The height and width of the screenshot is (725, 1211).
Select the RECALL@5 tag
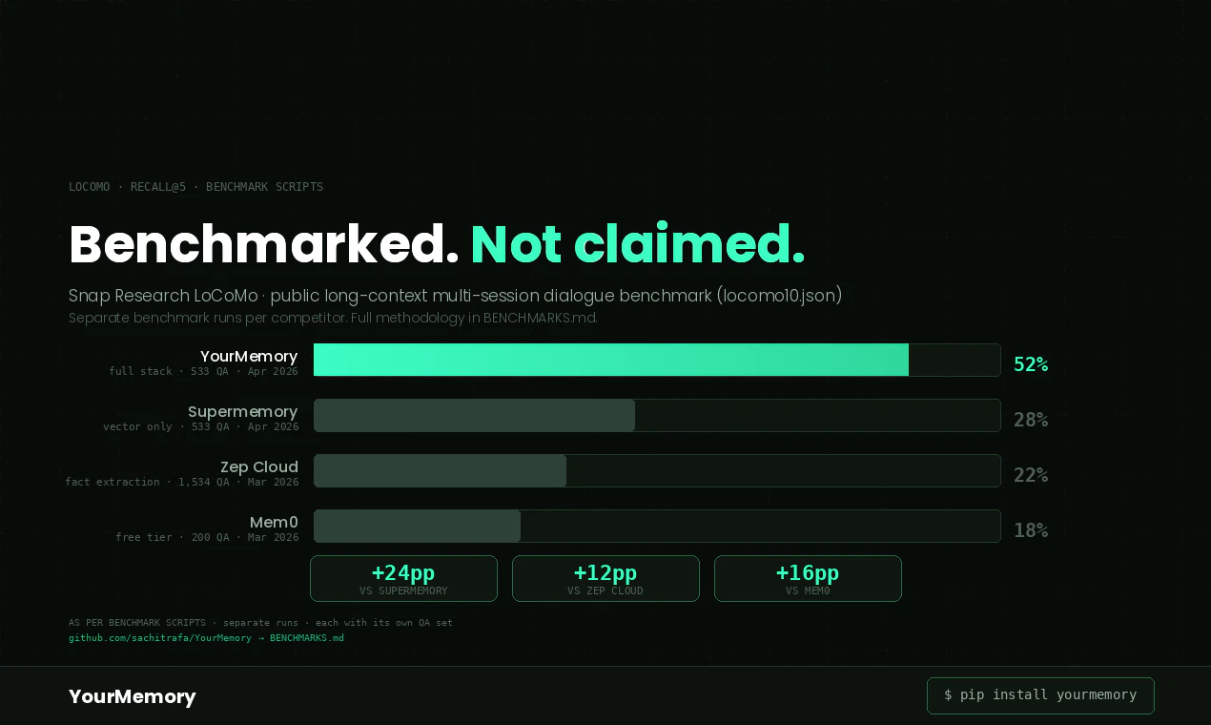[x=158, y=187]
